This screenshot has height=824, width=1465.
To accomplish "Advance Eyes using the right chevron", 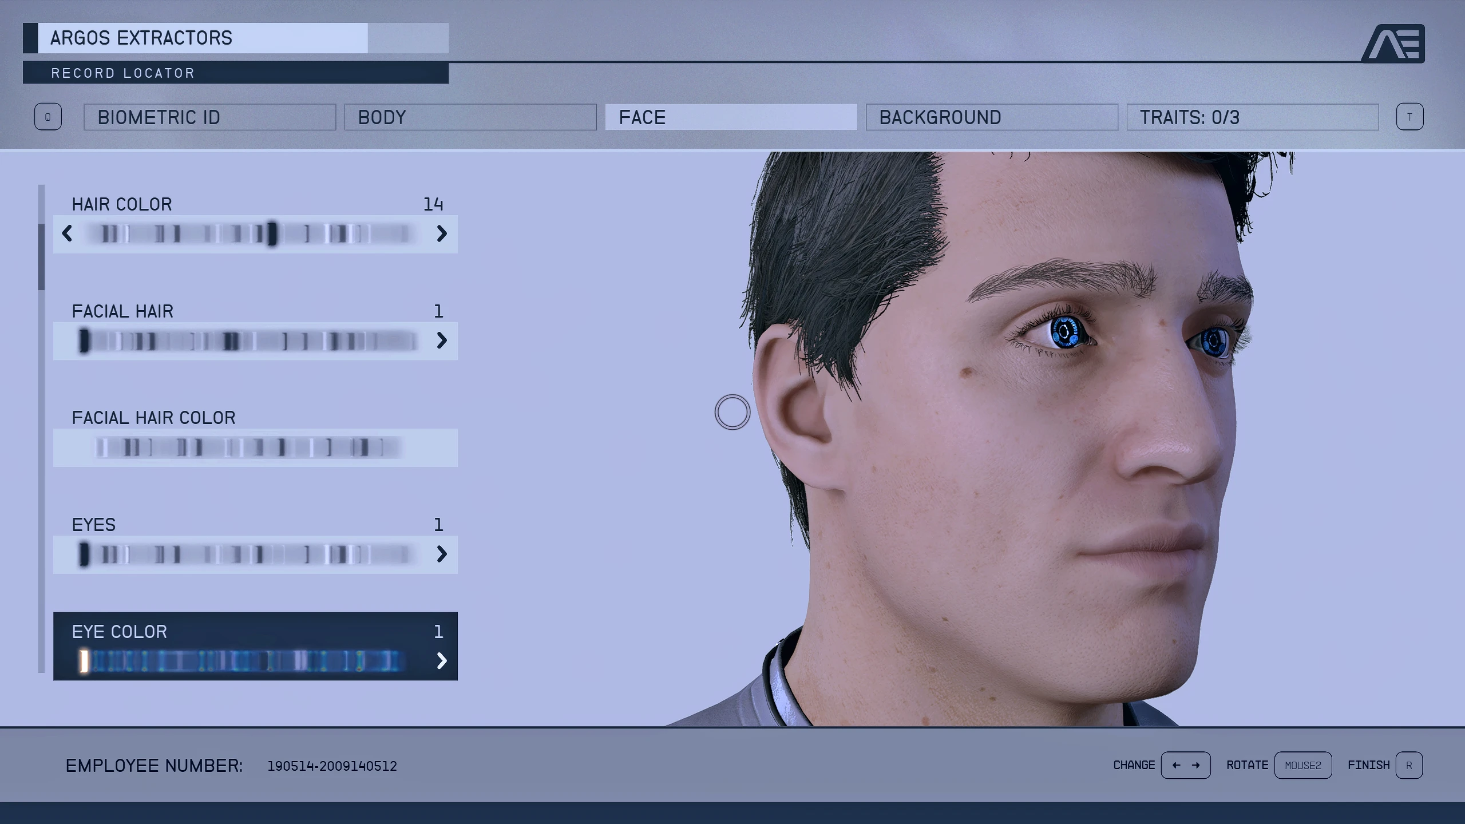I will 442,554.
